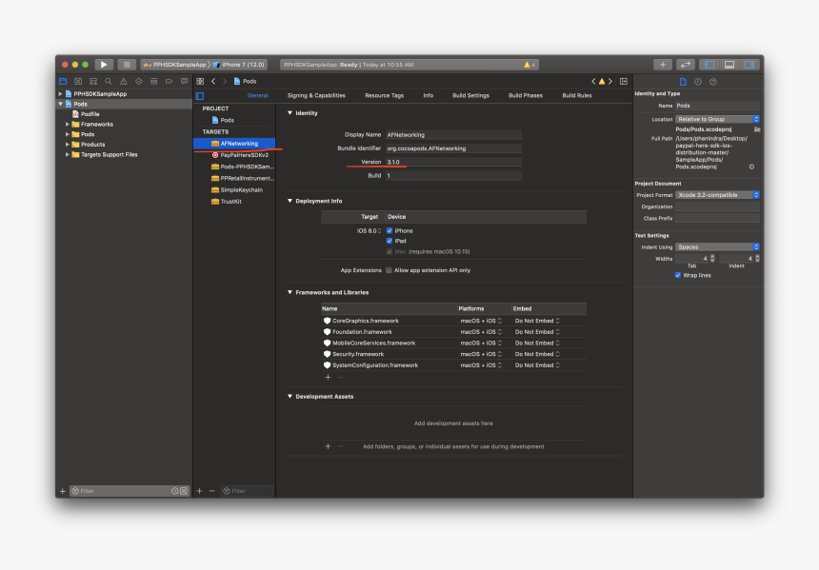Open the Indent Using Spaces dropdown
Viewport: 819px width, 570px height.
point(717,247)
